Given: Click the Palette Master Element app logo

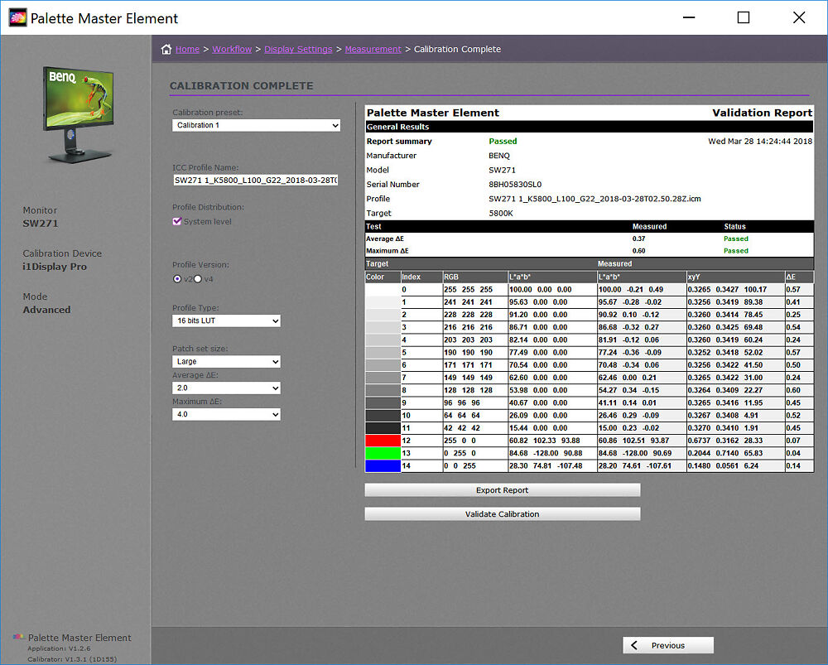Looking at the screenshot, I should tap(17, 17).
